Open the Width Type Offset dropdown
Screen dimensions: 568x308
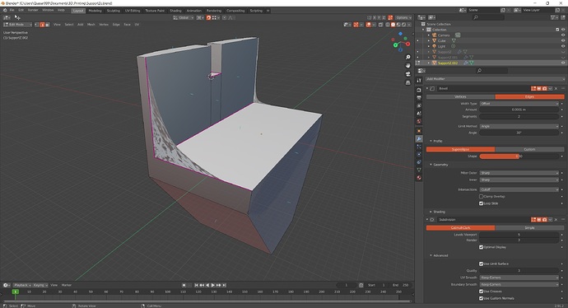(519, 104)
